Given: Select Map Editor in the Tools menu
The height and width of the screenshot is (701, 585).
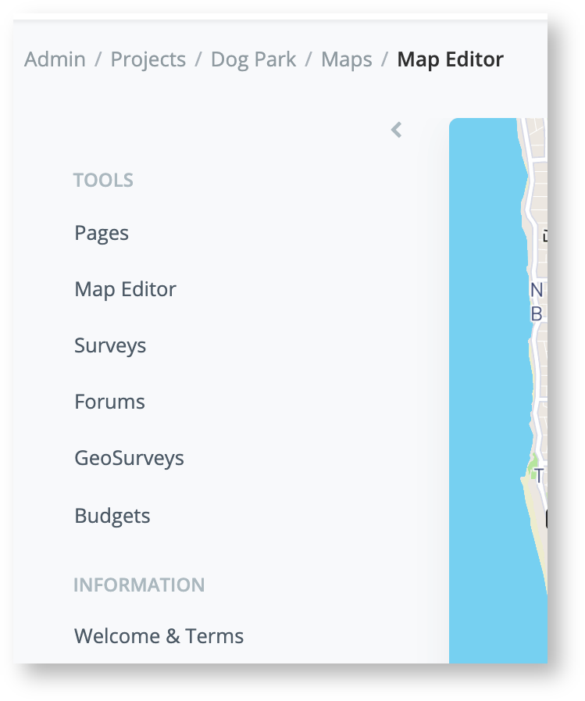Looking at the screenshot, I should (x=125, y=288).
